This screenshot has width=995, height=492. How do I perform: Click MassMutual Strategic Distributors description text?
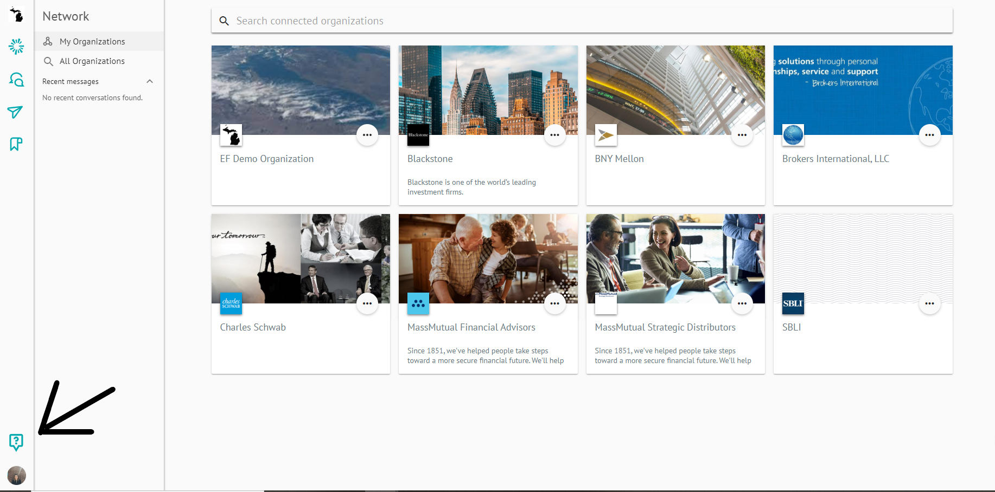coord(673,355)
